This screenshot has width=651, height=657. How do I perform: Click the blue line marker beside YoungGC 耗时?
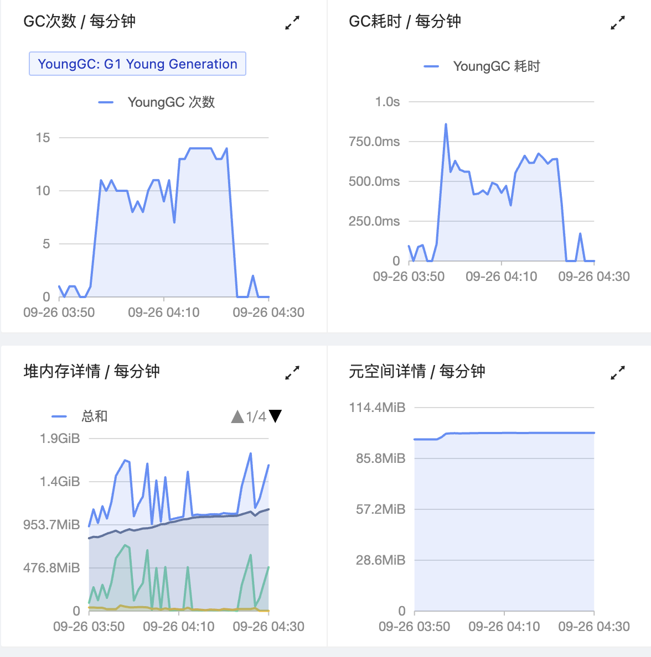click(431, 66)
